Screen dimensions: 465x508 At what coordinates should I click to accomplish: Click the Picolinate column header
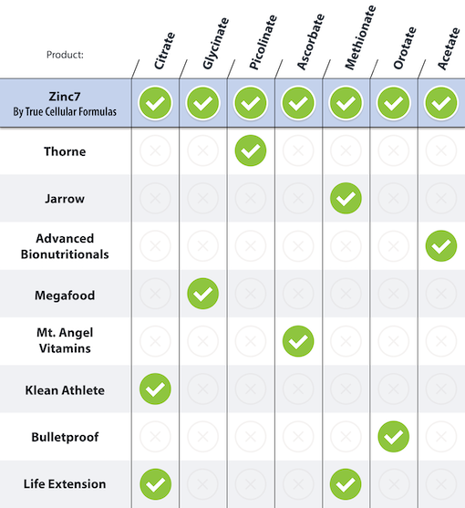(x=263, y=42)
